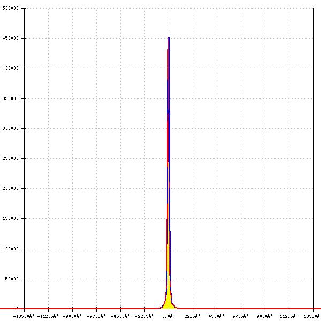
Task: Click the -135.0 x-axis label
Action: (24, 316)
